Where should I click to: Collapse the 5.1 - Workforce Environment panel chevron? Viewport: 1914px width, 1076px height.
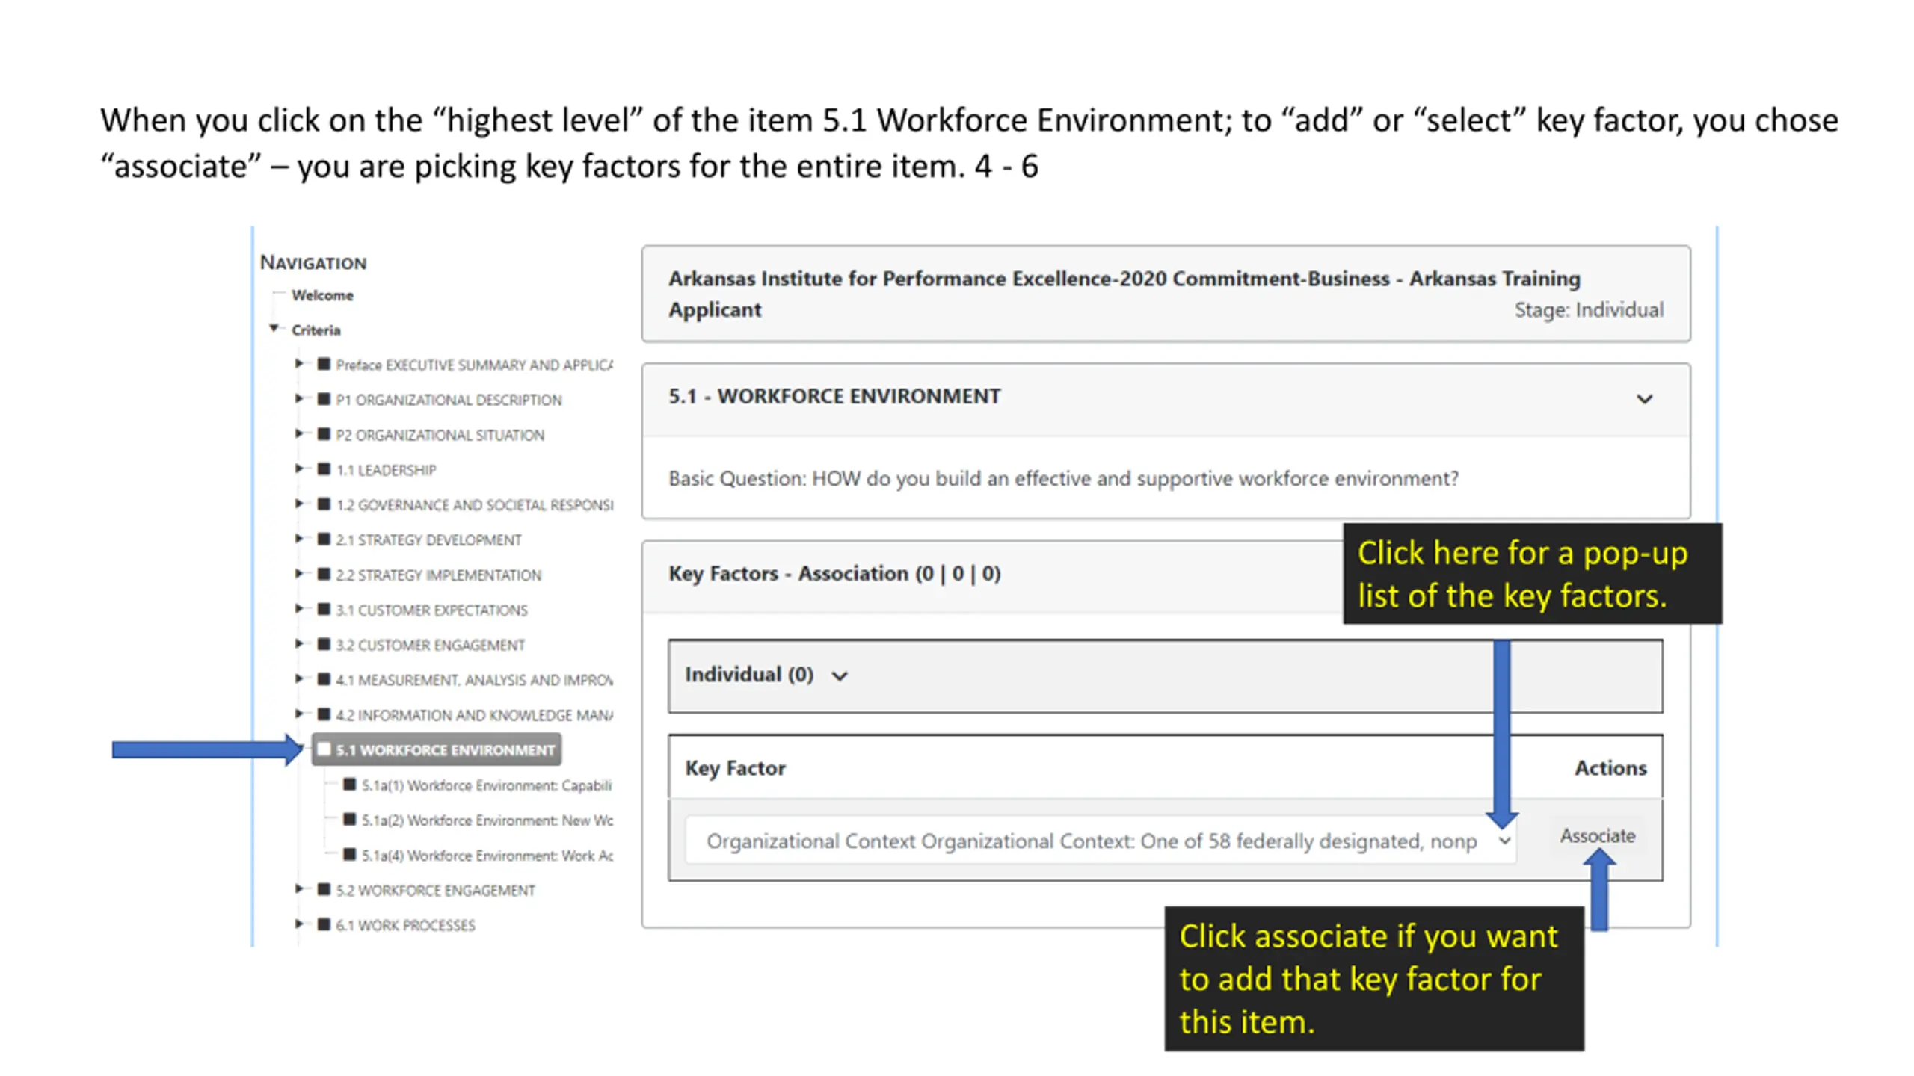click(1644, 399)
